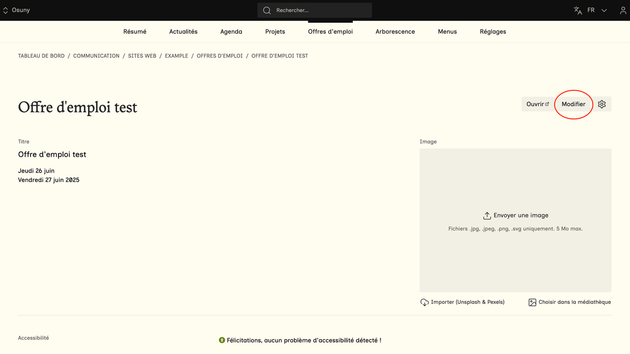Click the Modifier button
Image resolution: width=630 pixels, height=354 pixels.
[573, 104]
